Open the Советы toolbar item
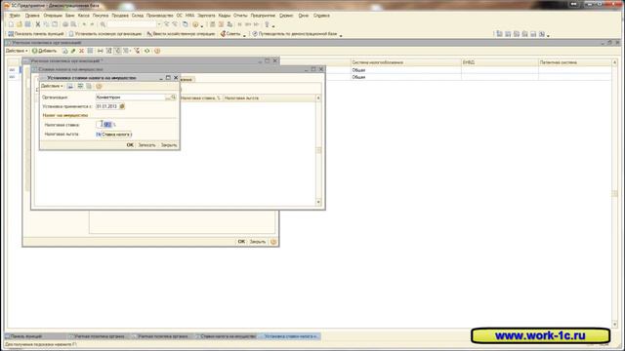 [230, 34]
